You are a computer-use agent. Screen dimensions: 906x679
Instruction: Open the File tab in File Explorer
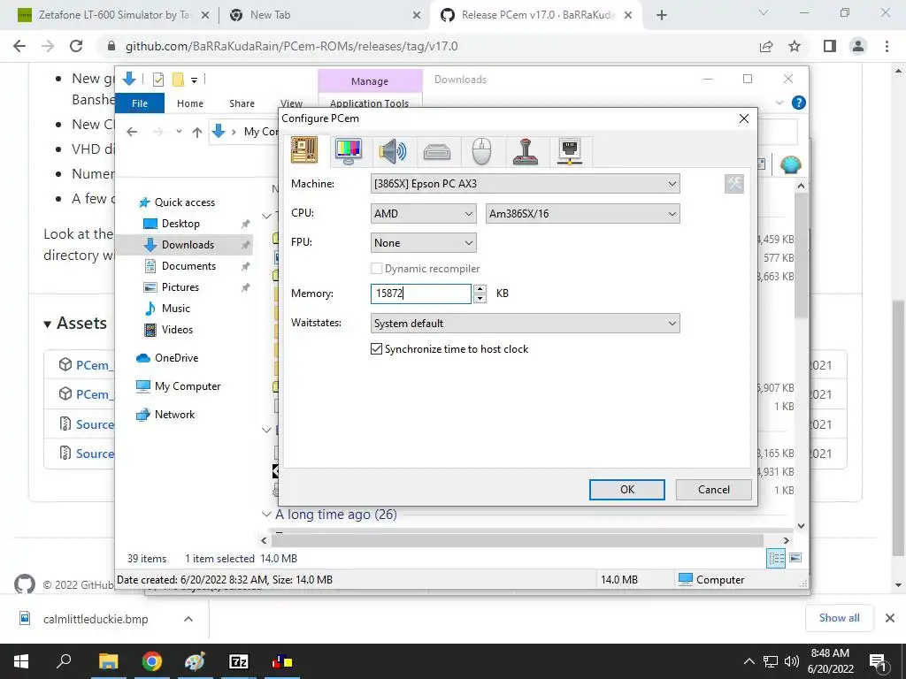pos(140,103)
